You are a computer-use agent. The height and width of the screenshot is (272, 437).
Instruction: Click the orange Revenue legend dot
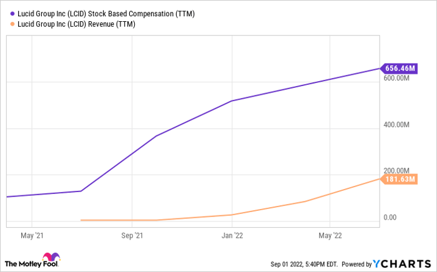pos(12,24)
